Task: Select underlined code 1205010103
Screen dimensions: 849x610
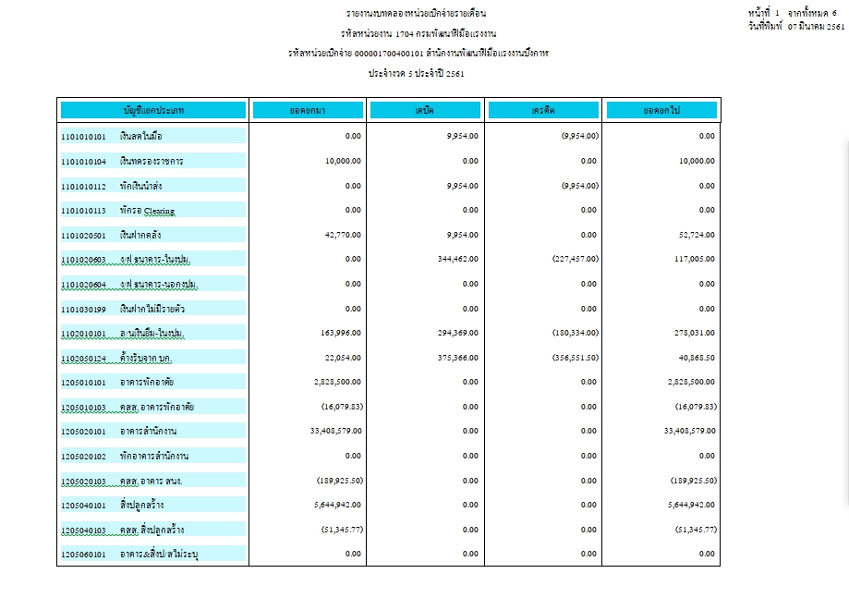Action: [84, 407]
